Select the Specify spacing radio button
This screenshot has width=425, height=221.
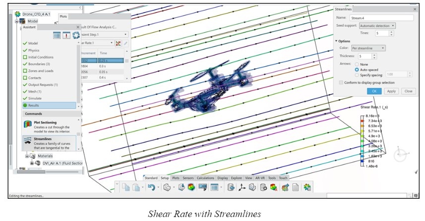[x=357, y=75]
